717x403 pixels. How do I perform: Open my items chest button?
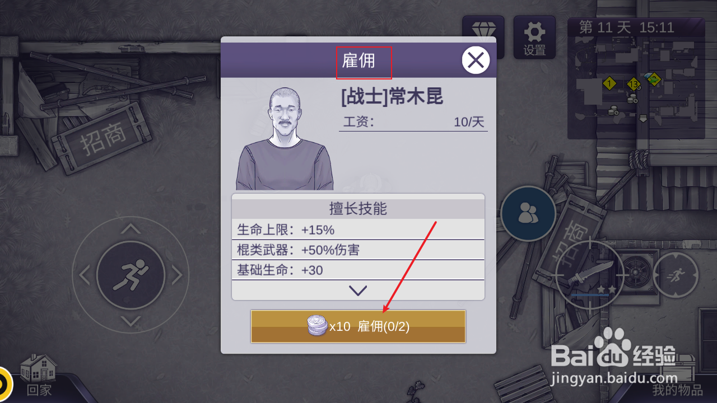677,375
